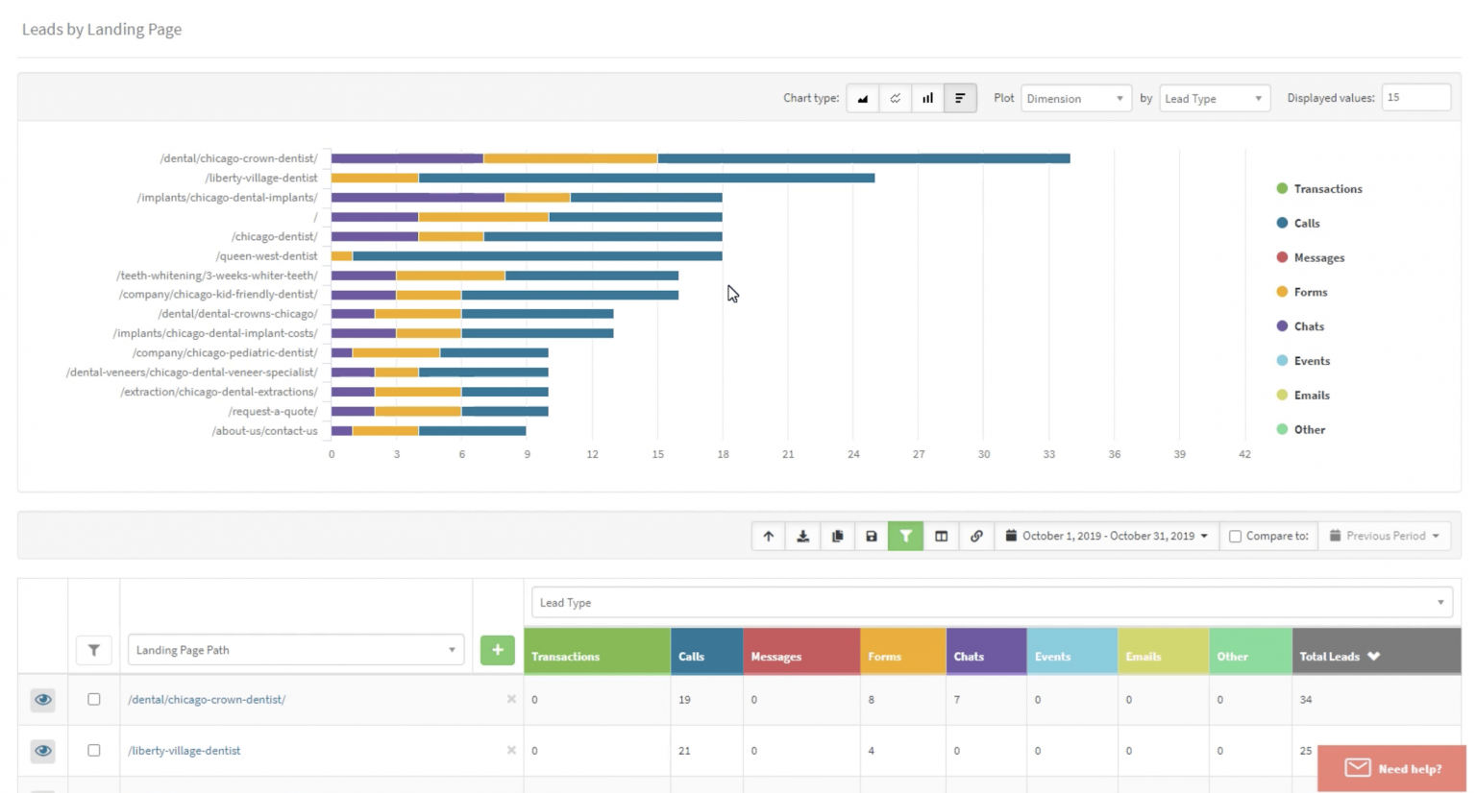Viewport: 1476px width, 793px height.
Task: Expand the Lead Type plot dropdown
Action: click(1215, 97)
